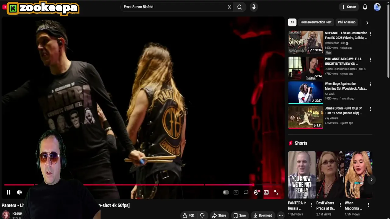
Task: Toggle closed captions button
Action: click(236, 192)
